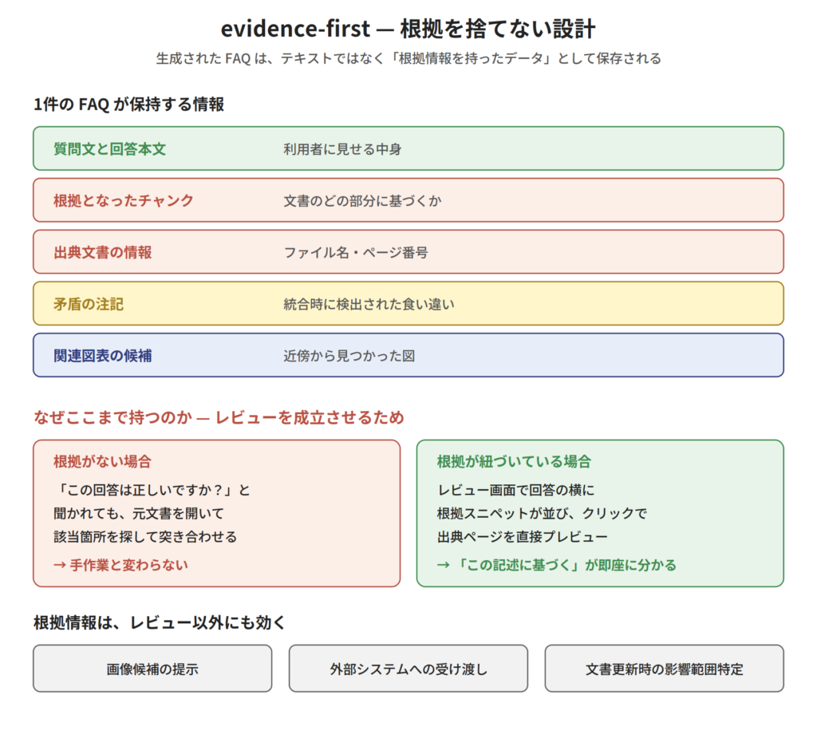Select the label '出典文書の情報'

click(x=103, y=252)
